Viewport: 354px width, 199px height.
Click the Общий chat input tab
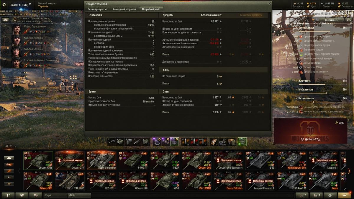(x=55, y=195)
